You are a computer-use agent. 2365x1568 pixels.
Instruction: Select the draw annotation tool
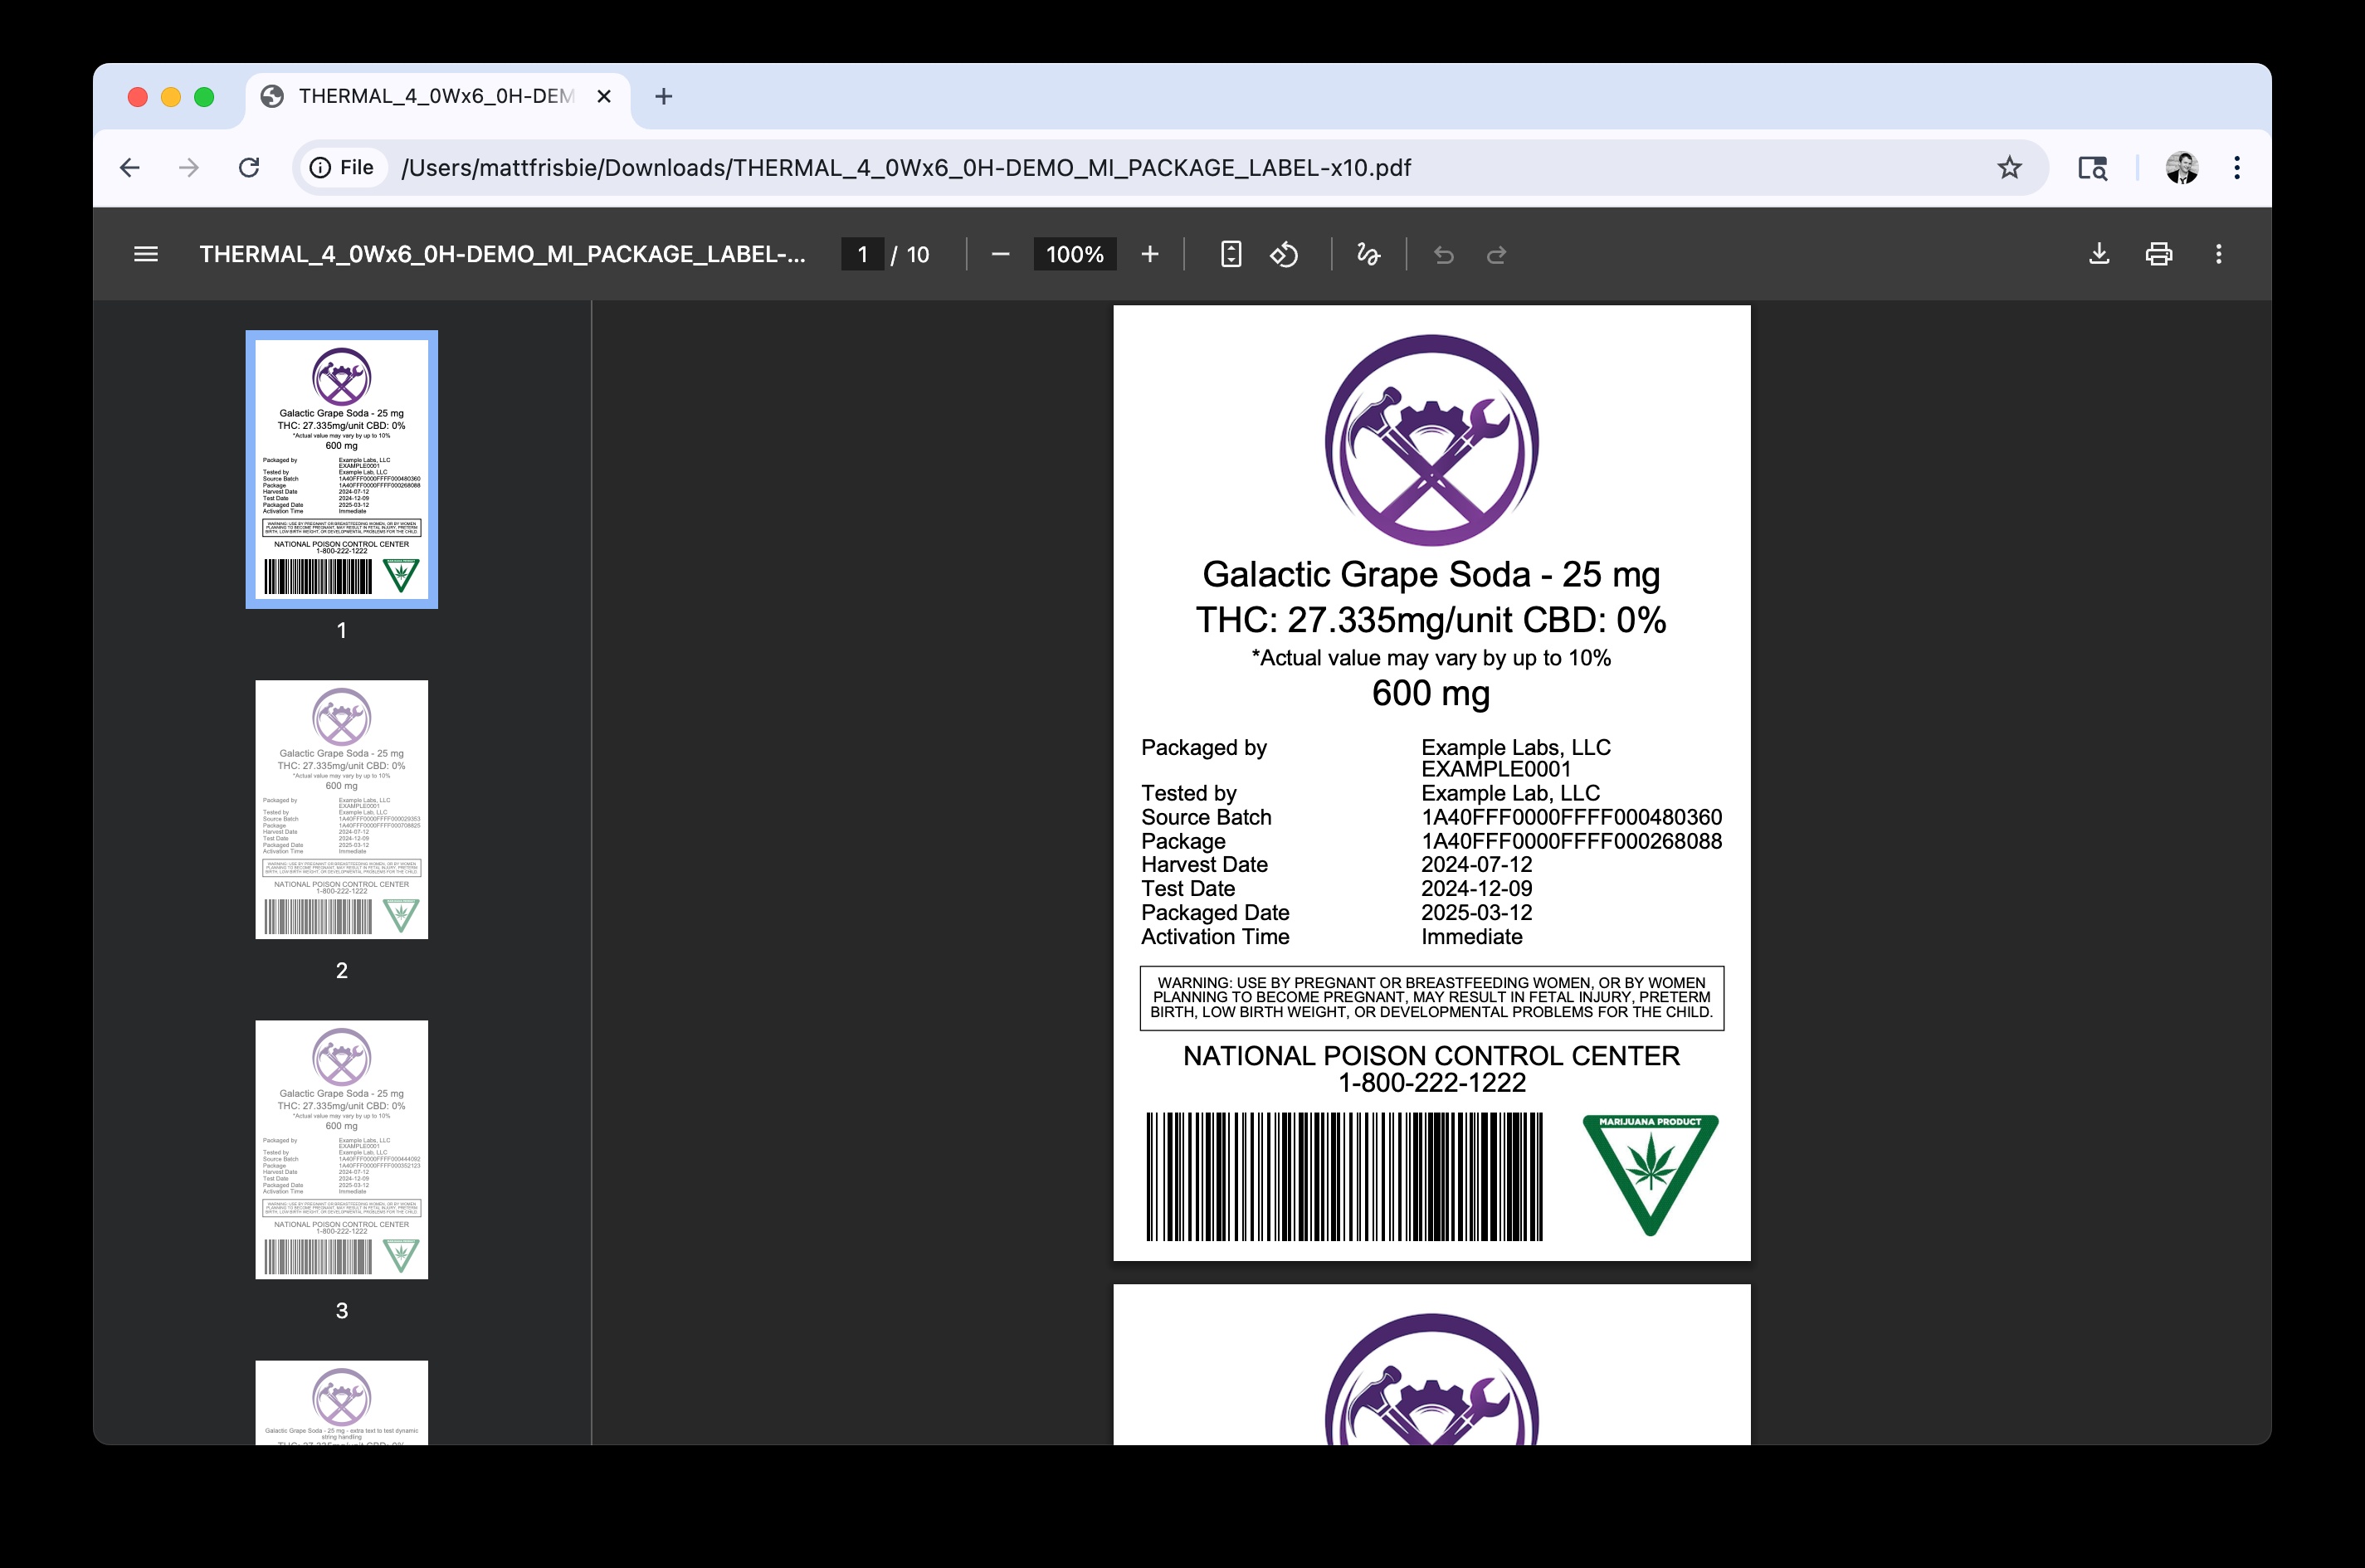tap(1368, 254)
